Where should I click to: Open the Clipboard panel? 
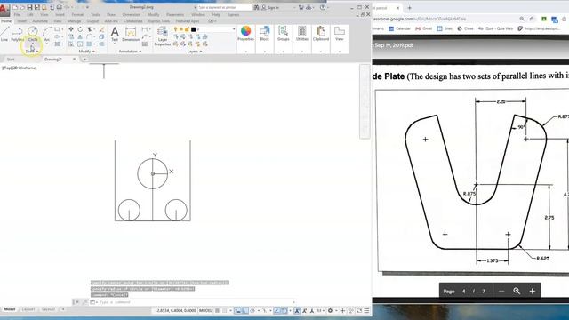coord(321,34)
